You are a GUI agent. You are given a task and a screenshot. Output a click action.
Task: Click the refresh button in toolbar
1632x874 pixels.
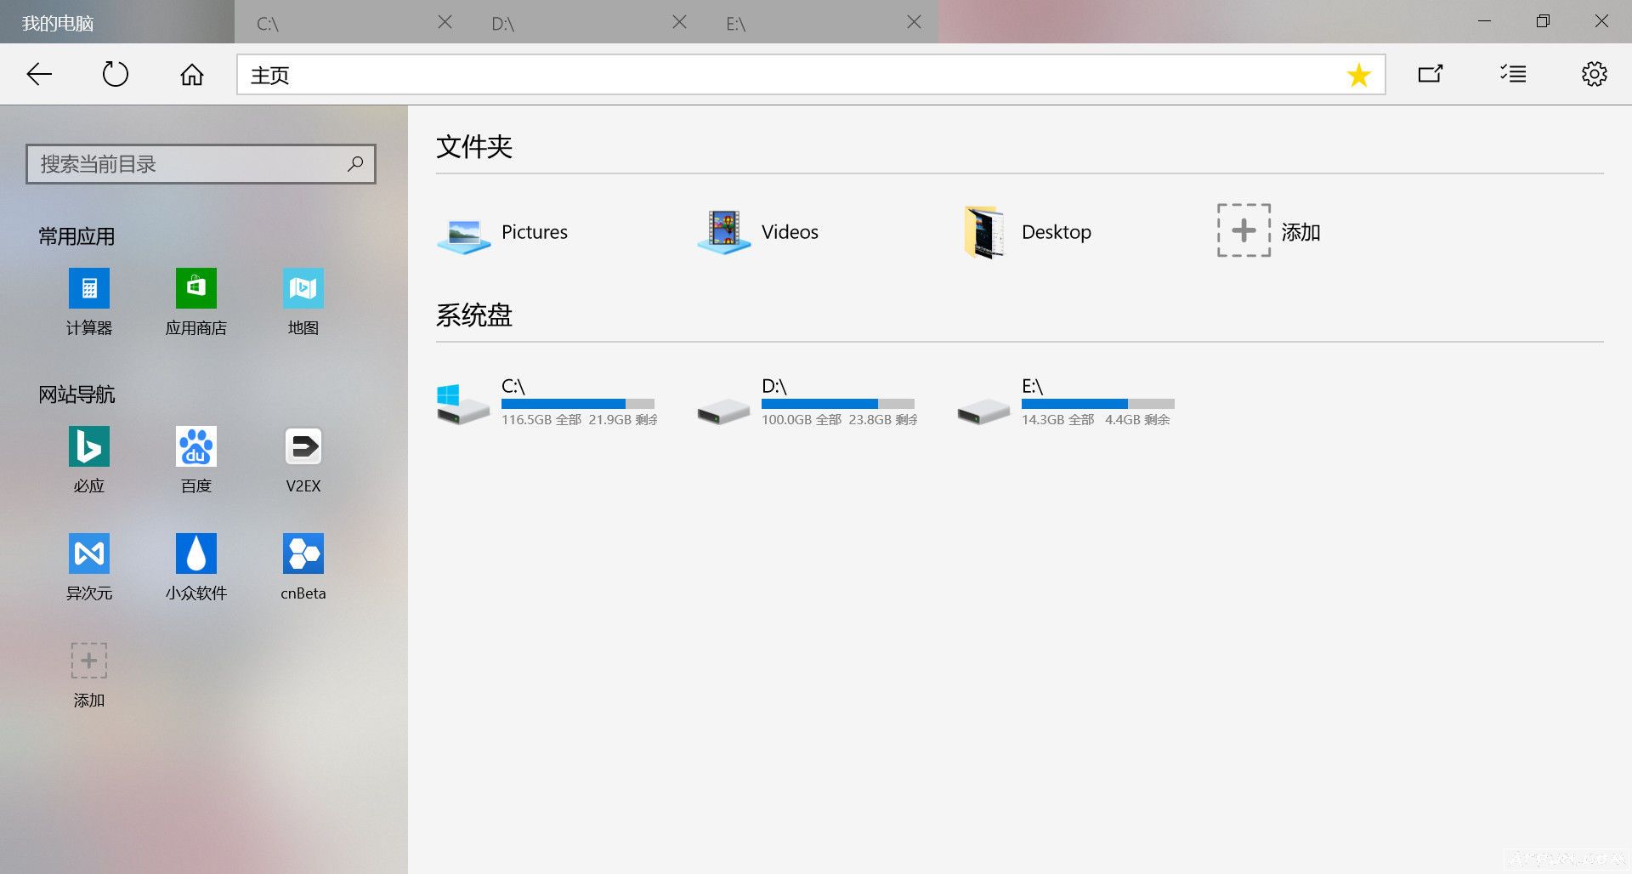tap(116, 75)
